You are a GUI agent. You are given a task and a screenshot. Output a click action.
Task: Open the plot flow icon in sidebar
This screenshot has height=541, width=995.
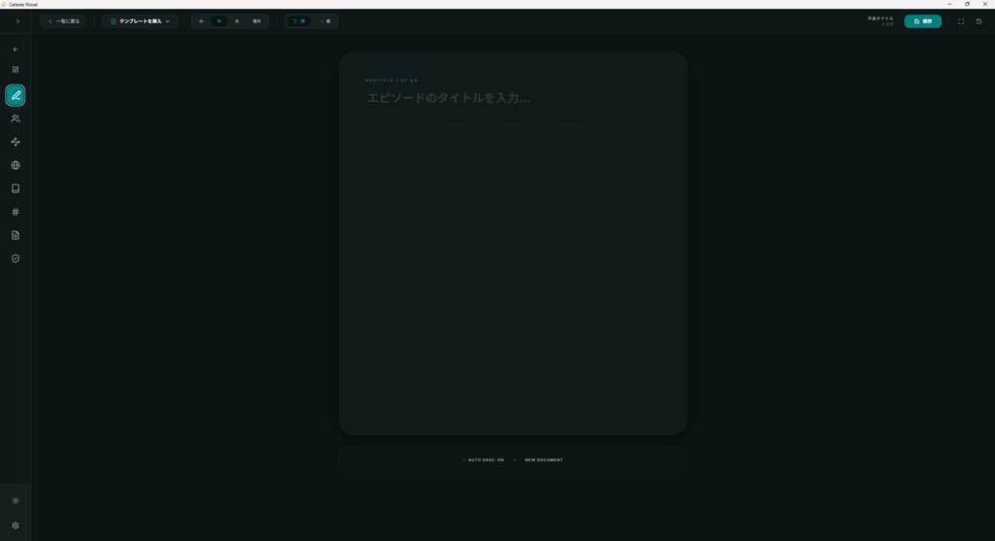coord(16,142)
